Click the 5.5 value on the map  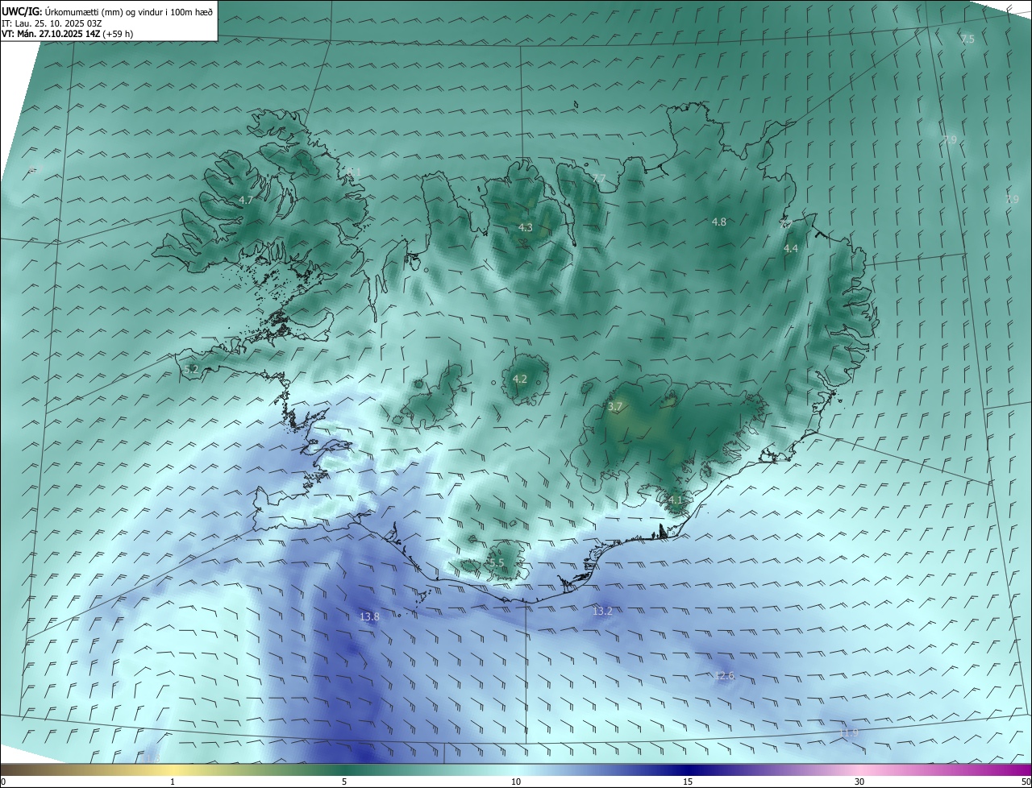point(497,563)
